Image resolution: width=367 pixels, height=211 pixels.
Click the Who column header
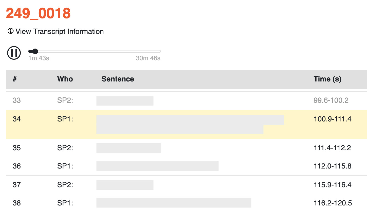[x=65, y=79]
